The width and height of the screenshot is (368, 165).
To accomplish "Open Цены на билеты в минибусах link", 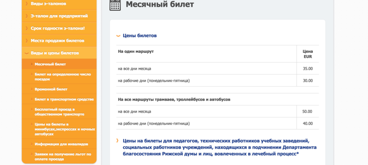I will (59, 129).
